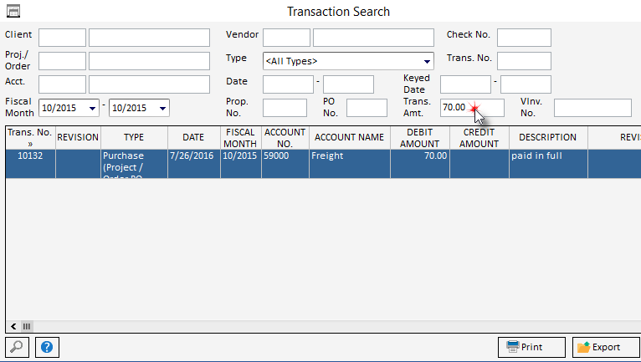The width and height of the screenshot is (641, 362).
Task: Sort by the Trans. No. column header
Action: coord(30,137)
